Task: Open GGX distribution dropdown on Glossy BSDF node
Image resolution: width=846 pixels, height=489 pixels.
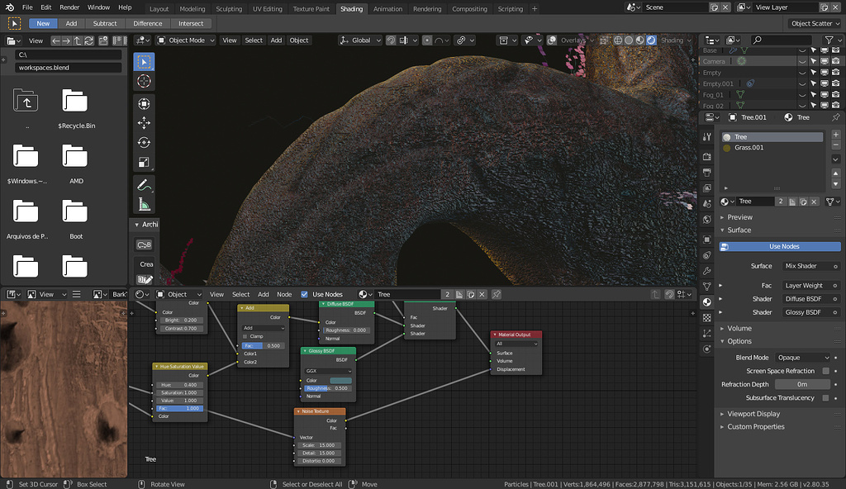Action: click(328, 371)
